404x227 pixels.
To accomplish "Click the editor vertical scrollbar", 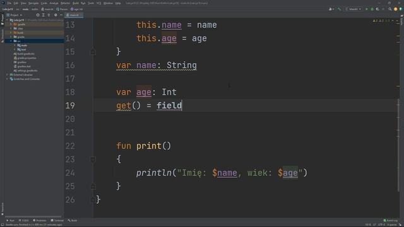I will [398, 144].
